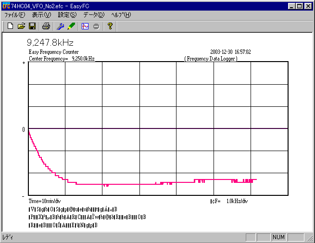Open the ファイル(F) menu
The width and height of the screenshot is (315, 243).
[15, 15]
